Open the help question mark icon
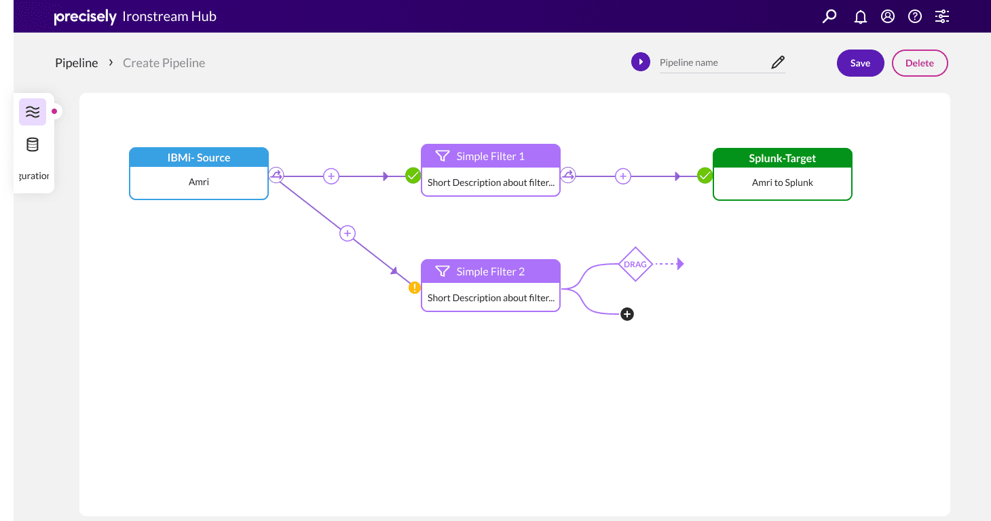Screen dimensions: 991x521 (915, 16)
